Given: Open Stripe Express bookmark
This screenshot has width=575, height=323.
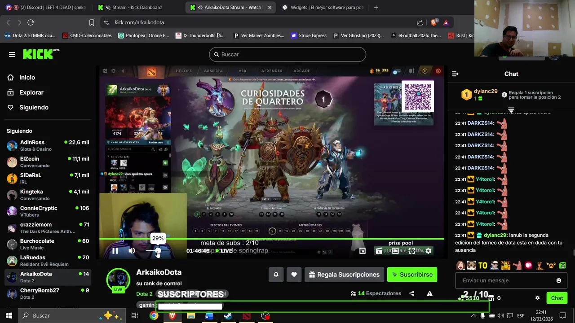Looking at the screenshot, I should (x=309, y=35).
